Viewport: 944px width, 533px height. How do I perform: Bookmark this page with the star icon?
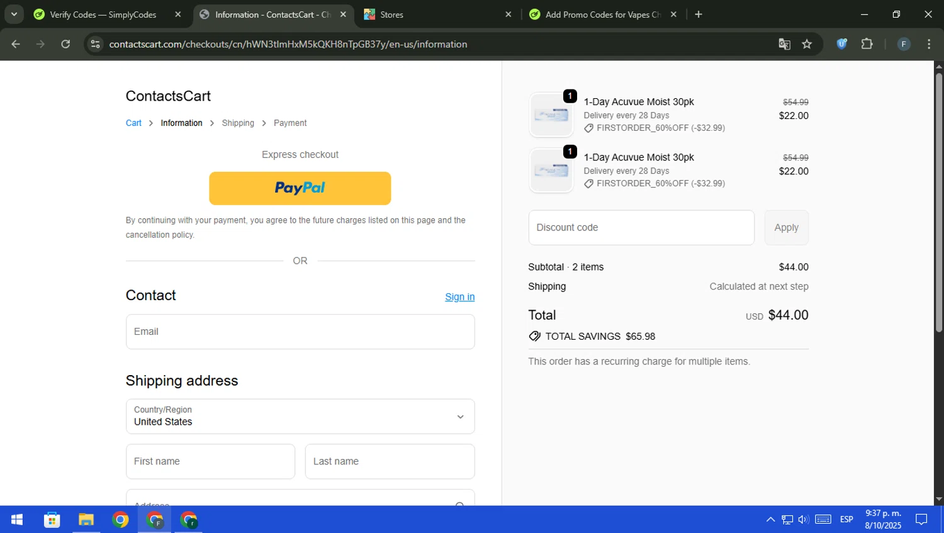click(807, 44)
